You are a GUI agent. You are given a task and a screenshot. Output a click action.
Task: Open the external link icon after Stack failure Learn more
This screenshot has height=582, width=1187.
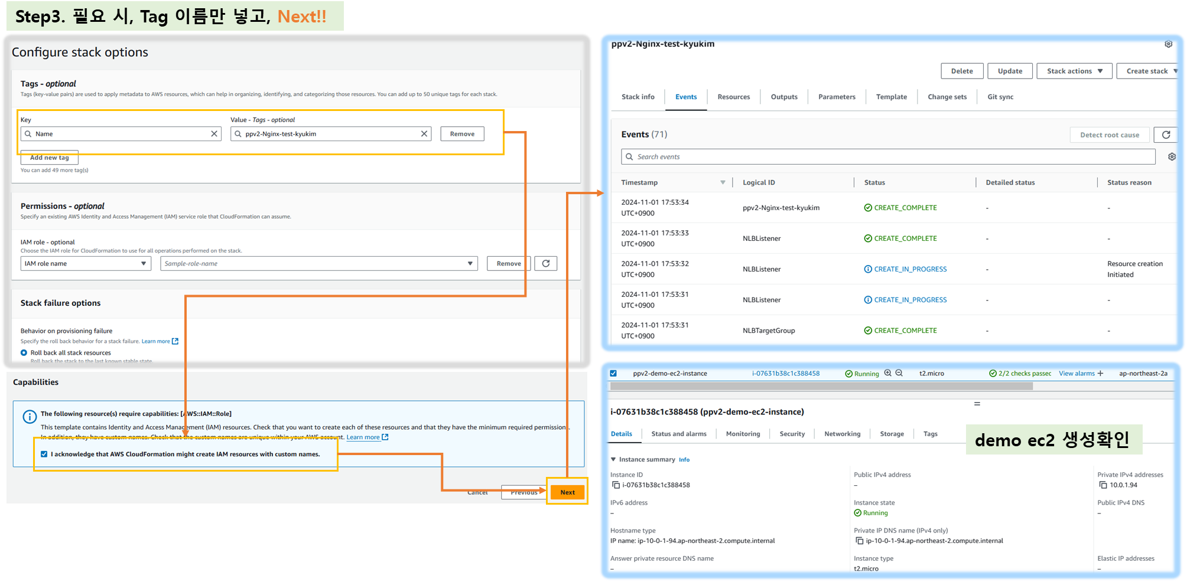coord(175,341)
